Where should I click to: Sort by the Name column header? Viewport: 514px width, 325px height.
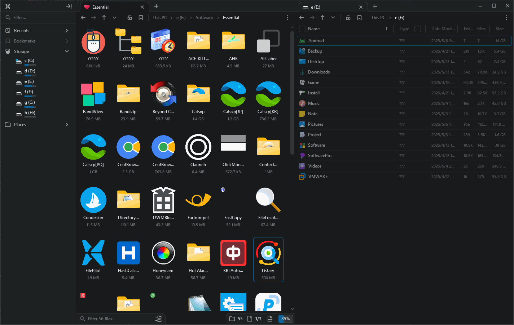pos(314,29)
